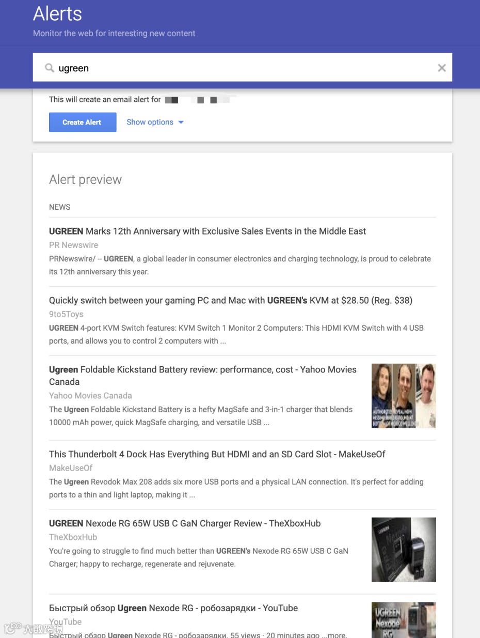The width and height of the screenshot is (480, 638).
Task: Click the search field containing "ugreen"
Action: 243,67
